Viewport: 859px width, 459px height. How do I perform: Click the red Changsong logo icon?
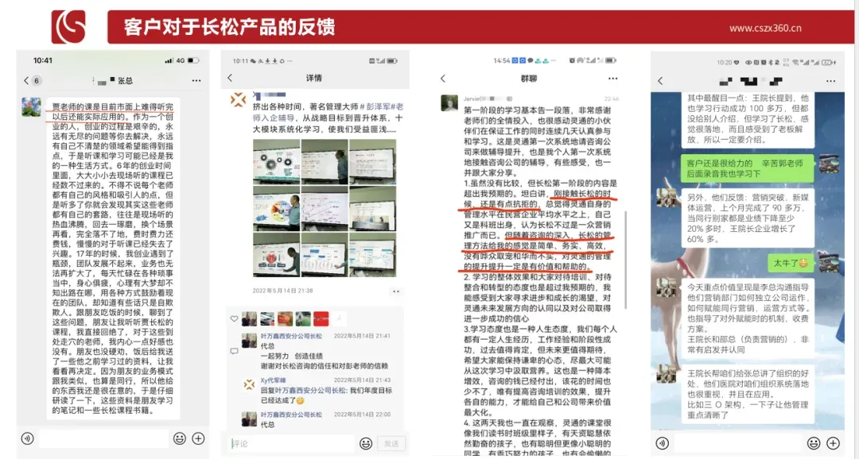point(68,27)
